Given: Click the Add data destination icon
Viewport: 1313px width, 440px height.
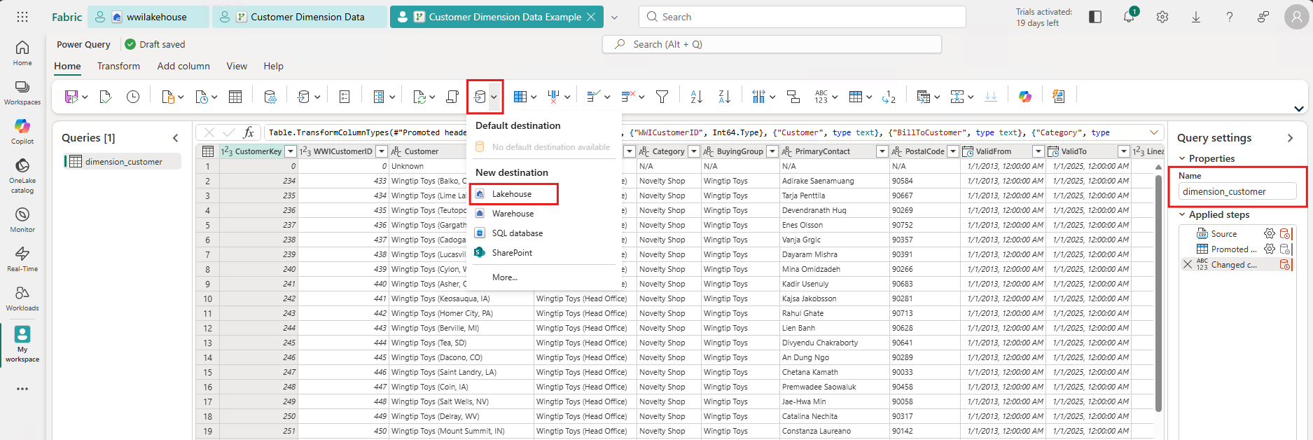Looking at the screenshot, I should [x=480, y=97].
